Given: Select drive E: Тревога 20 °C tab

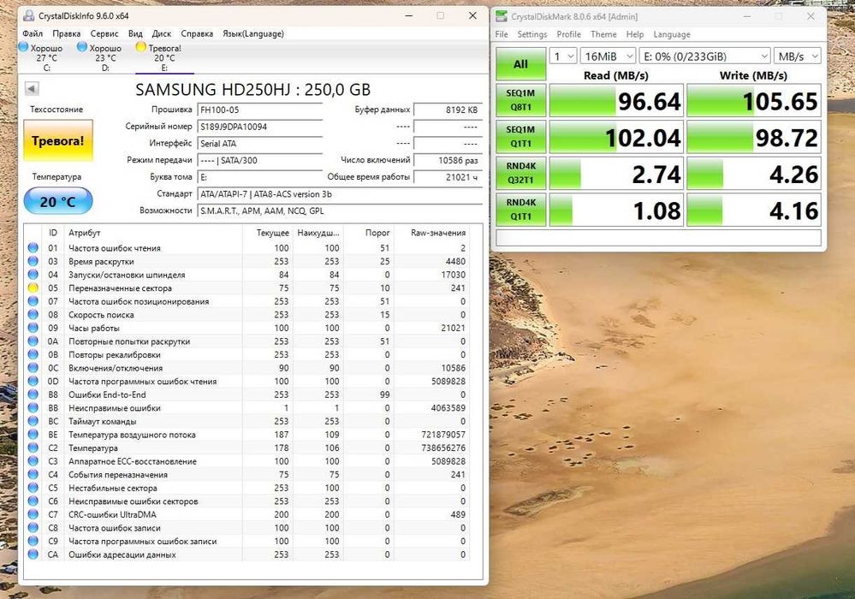Looking at the screenshot, I should (164, 57).
